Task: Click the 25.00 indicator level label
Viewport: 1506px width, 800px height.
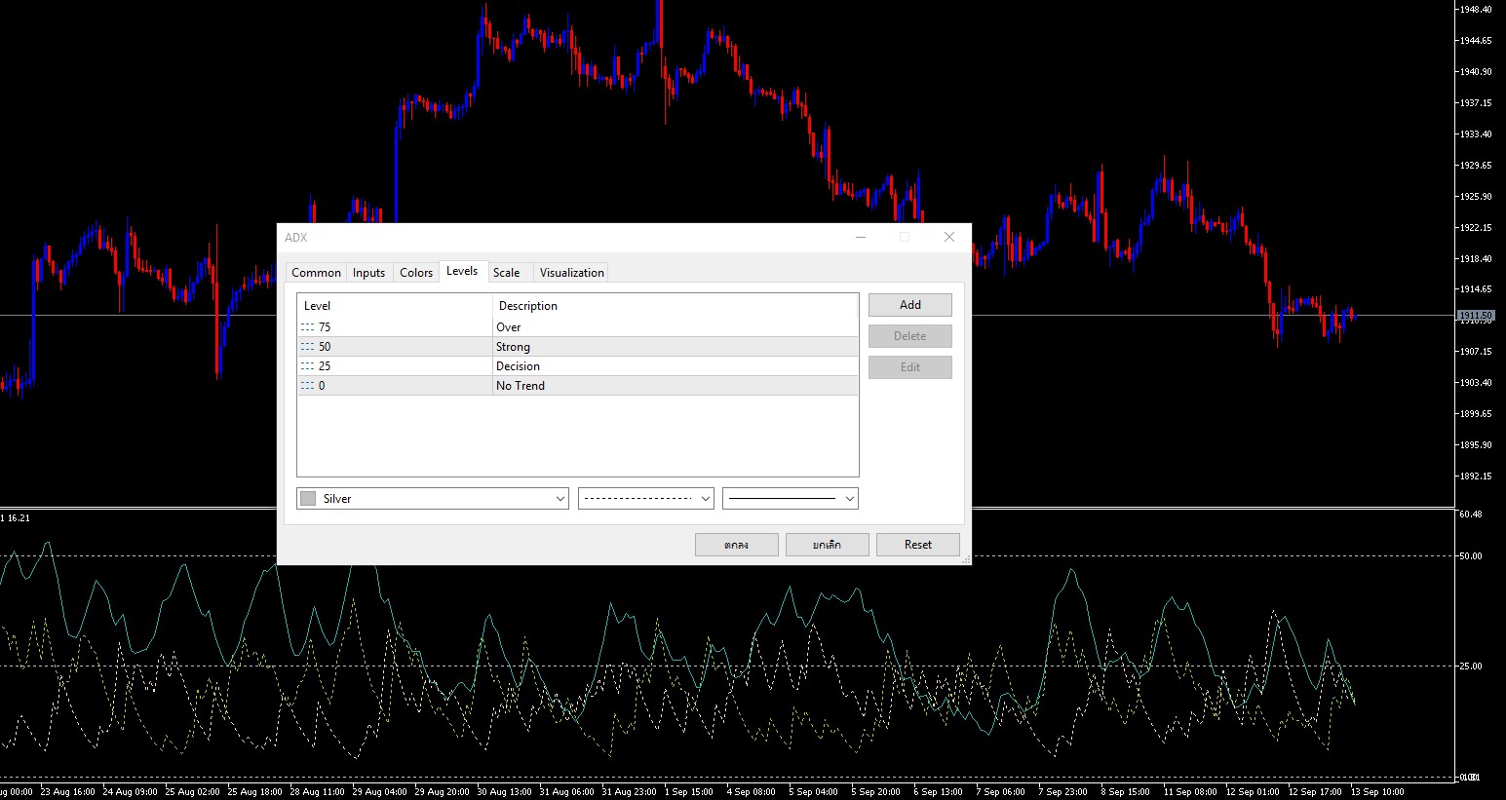Action: click(x=1470, y=667)
